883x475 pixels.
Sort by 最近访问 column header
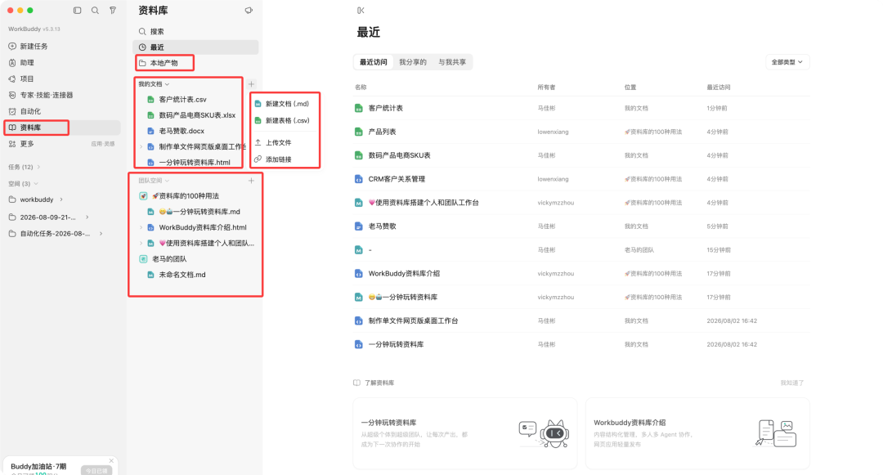pos(718,87)
